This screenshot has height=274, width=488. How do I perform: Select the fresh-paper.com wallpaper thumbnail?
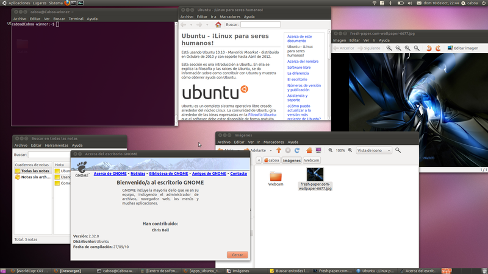315,174
